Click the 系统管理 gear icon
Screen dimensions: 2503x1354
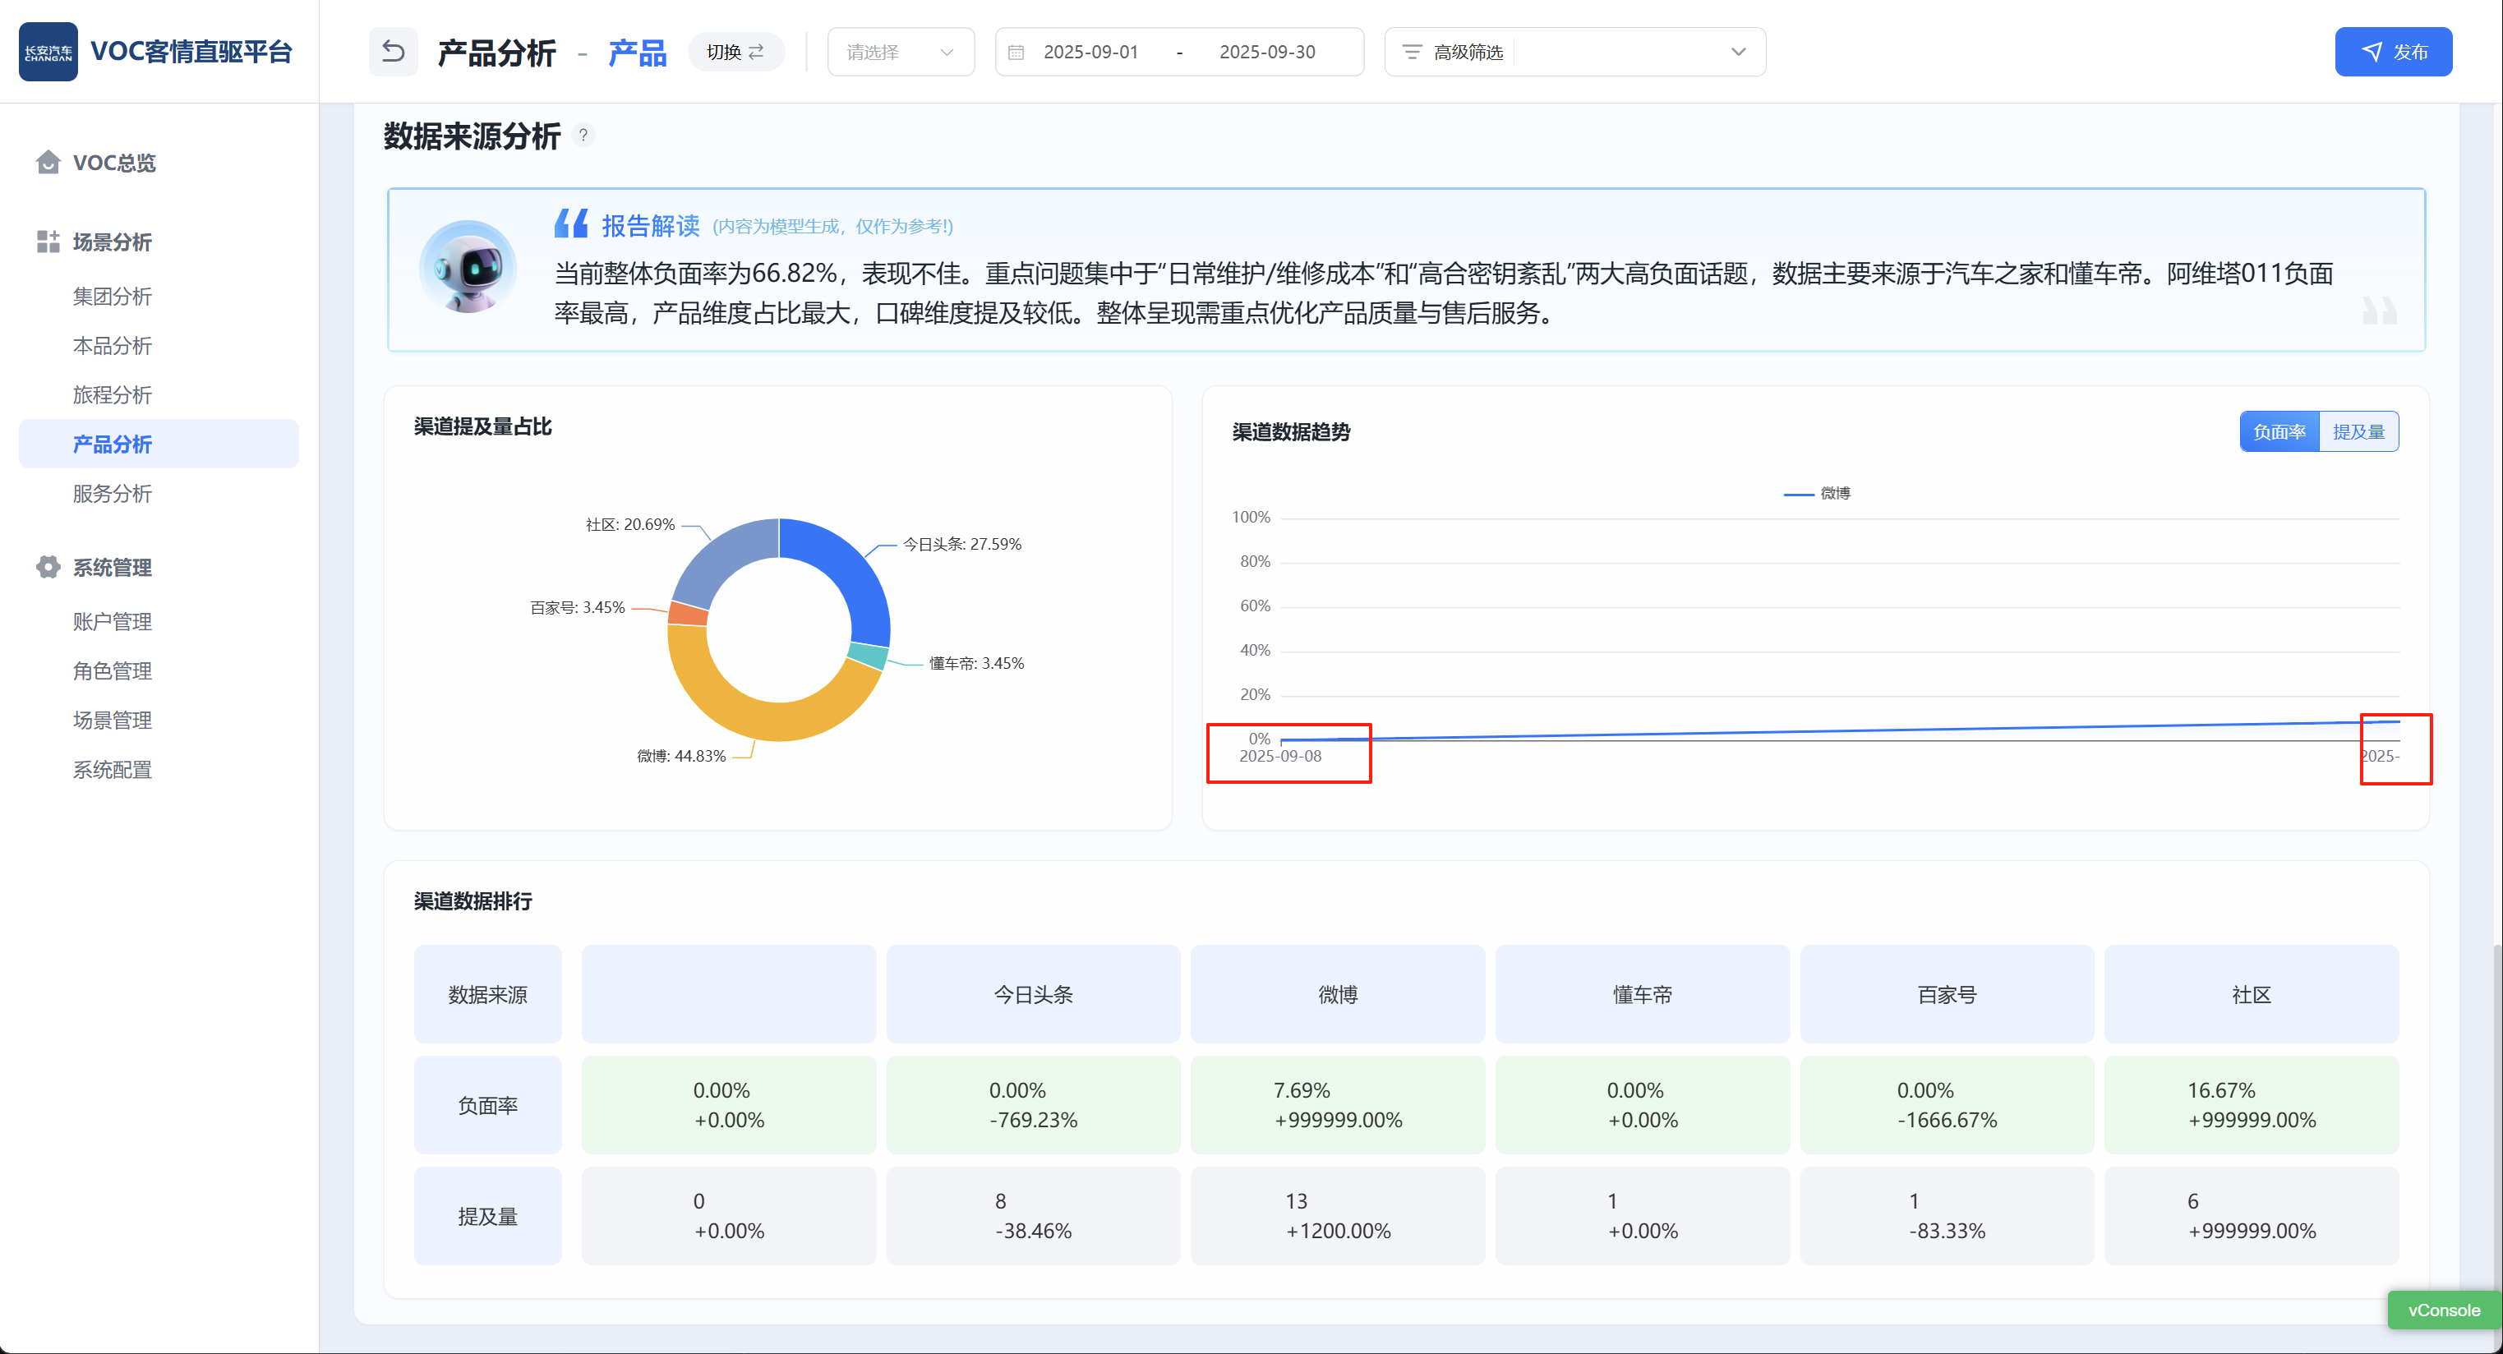tap(48, 567)
